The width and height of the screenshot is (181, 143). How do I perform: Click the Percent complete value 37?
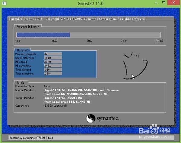(x=53, y=54)
